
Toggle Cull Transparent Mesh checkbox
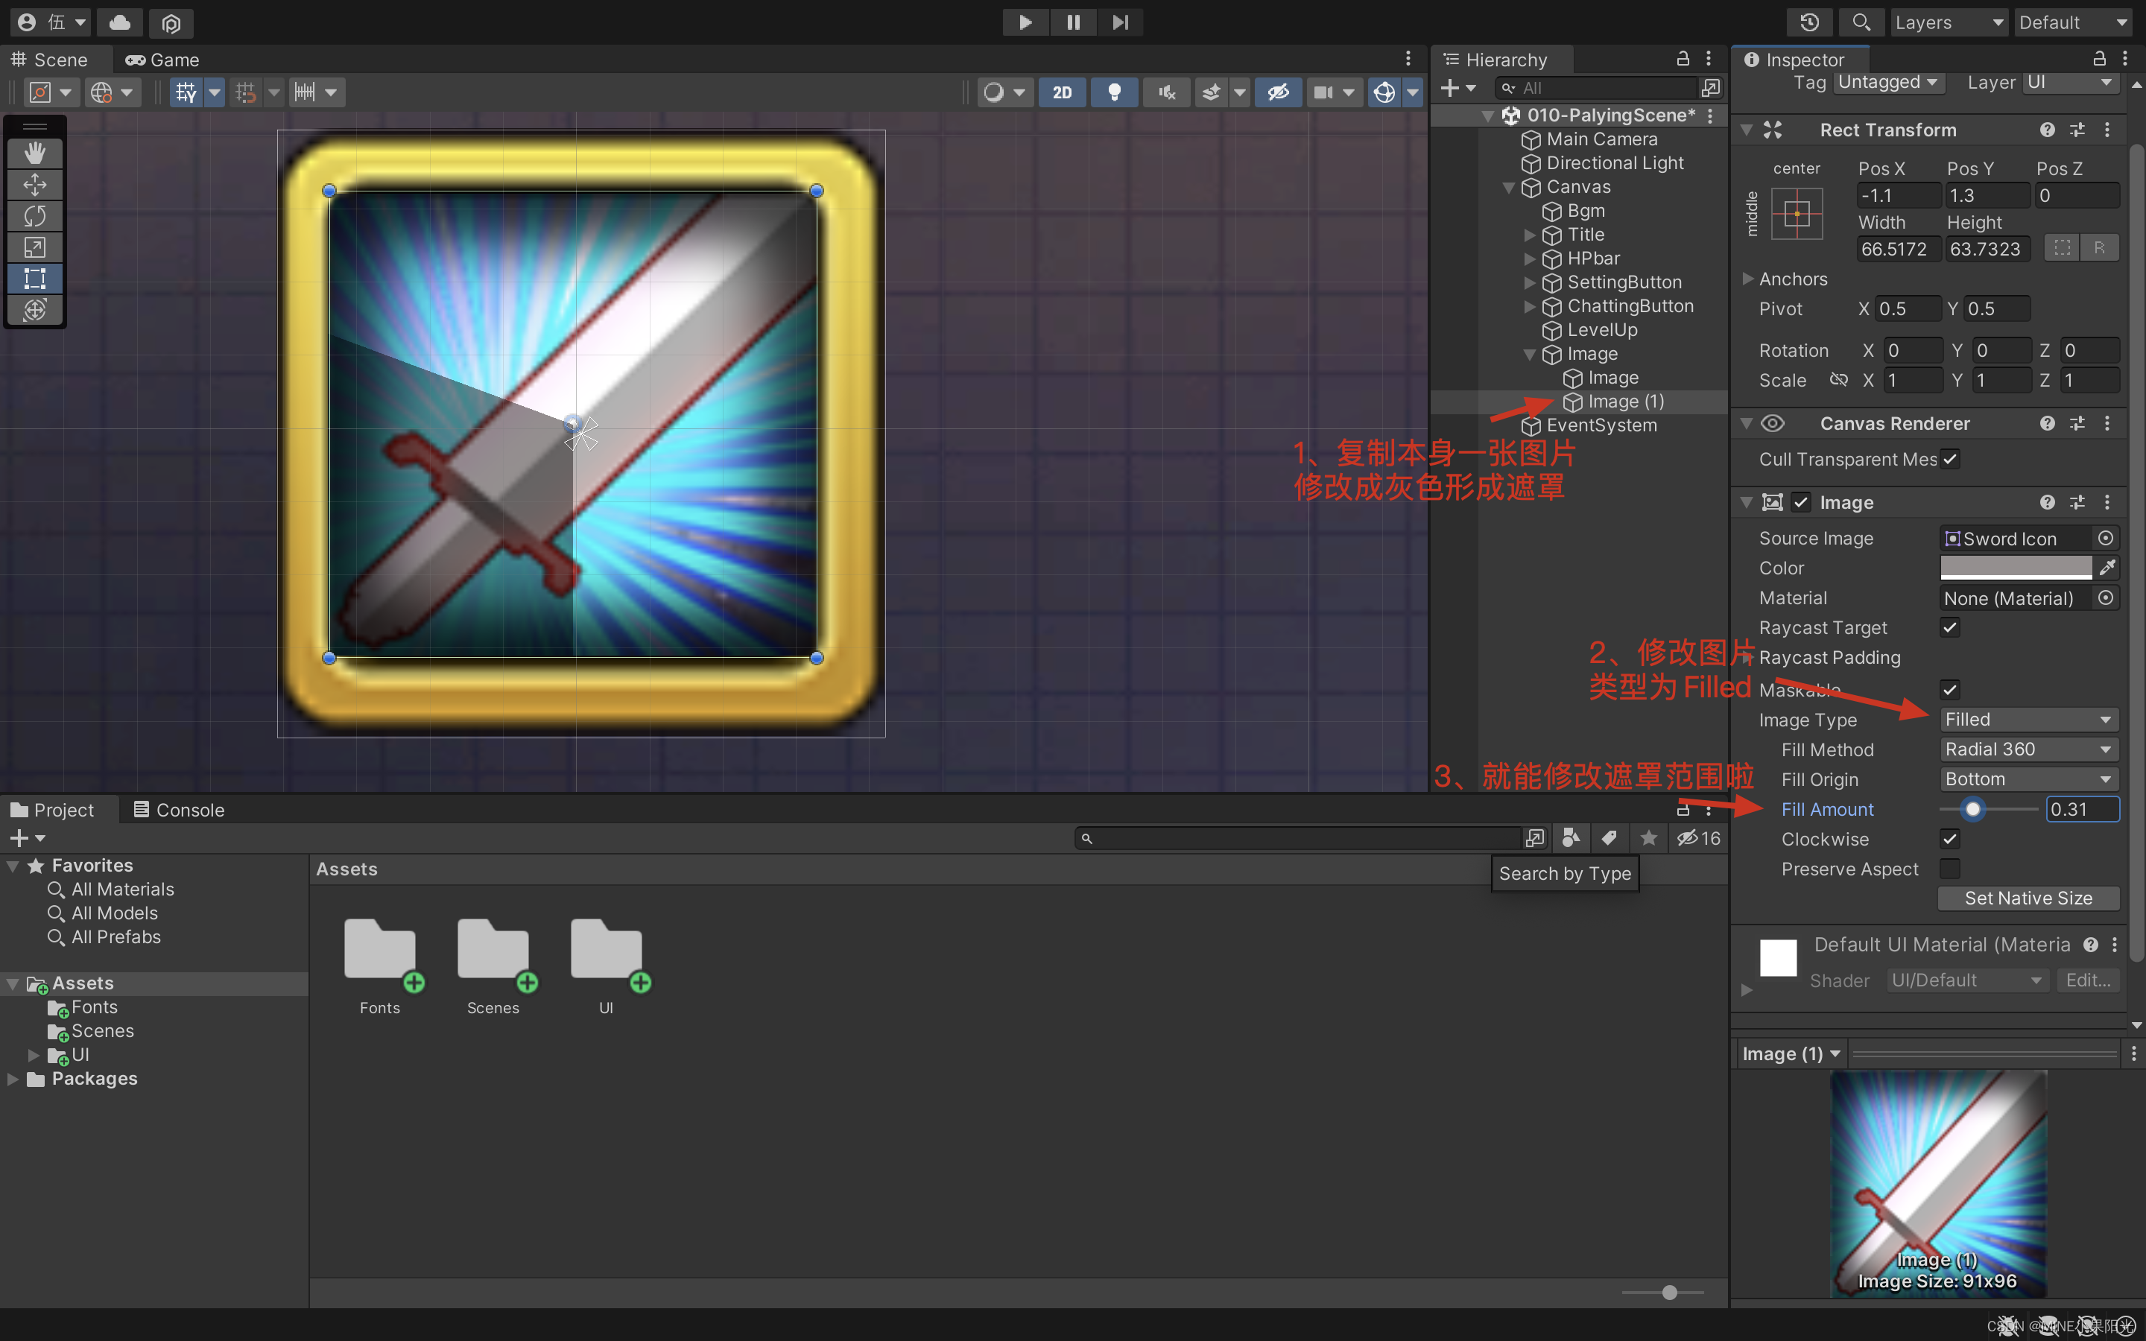click(x=1949, y=460)
